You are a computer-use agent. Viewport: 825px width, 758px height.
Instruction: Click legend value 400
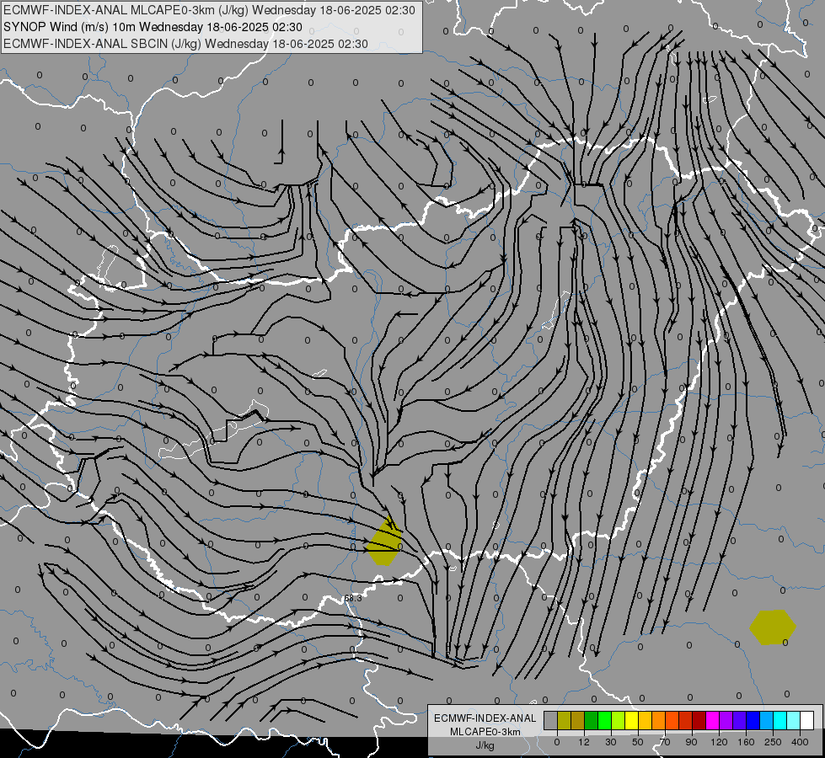[800, 742]
